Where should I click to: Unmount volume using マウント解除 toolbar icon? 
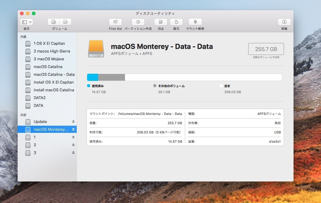coord(195,22)
